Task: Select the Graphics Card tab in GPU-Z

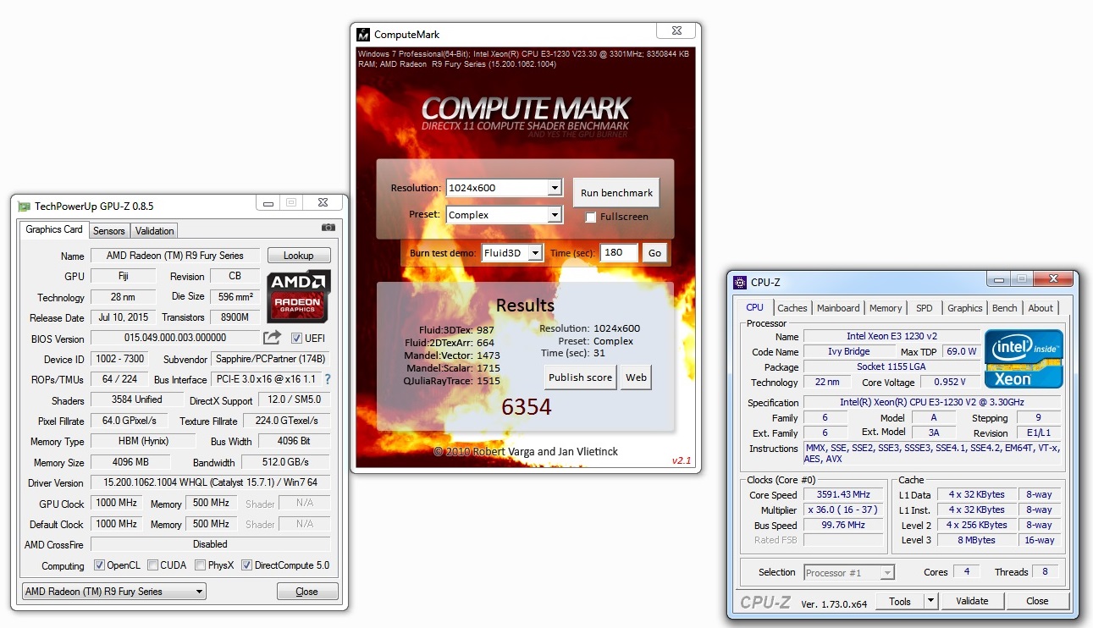Action: 54,229
